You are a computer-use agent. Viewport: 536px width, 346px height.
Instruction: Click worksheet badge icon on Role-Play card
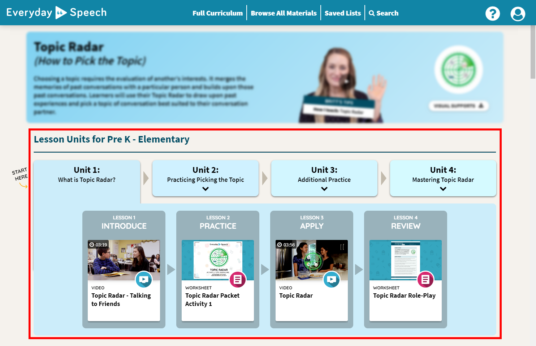coord(425,279)
